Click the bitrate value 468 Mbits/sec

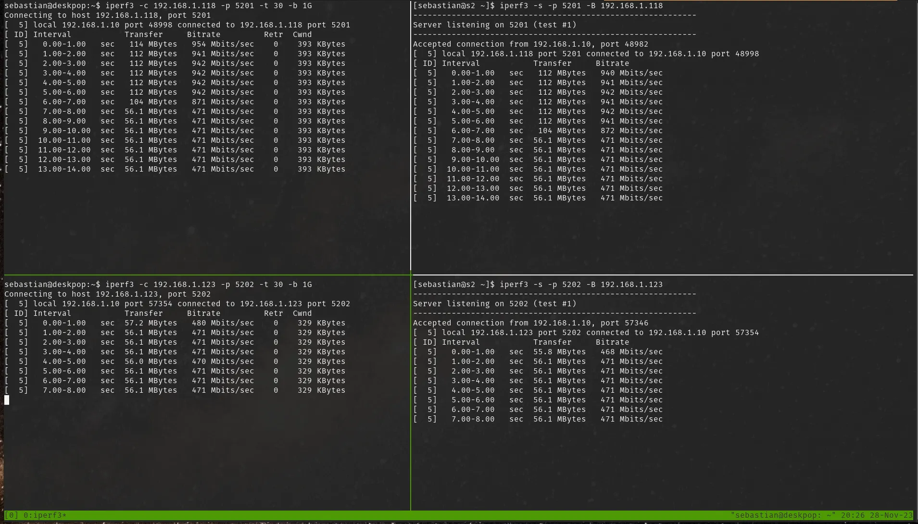tap(632, 352)
